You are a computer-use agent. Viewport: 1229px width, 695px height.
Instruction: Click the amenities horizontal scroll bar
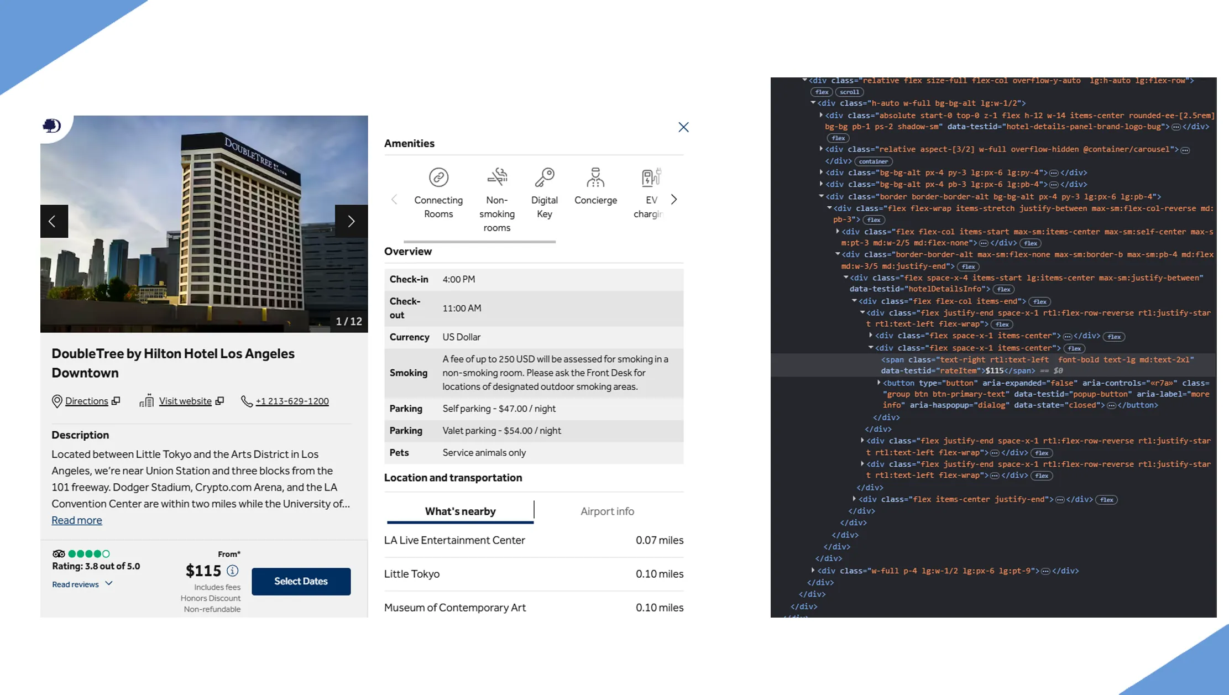coord(479,242)
